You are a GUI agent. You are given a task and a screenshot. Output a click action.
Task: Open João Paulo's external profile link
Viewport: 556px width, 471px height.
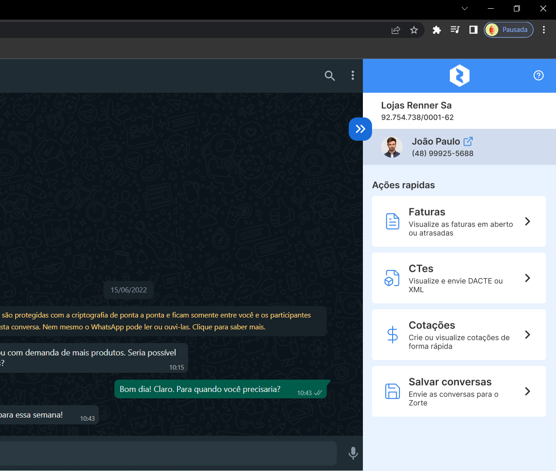pyautogui.click(x=468, y=142)
